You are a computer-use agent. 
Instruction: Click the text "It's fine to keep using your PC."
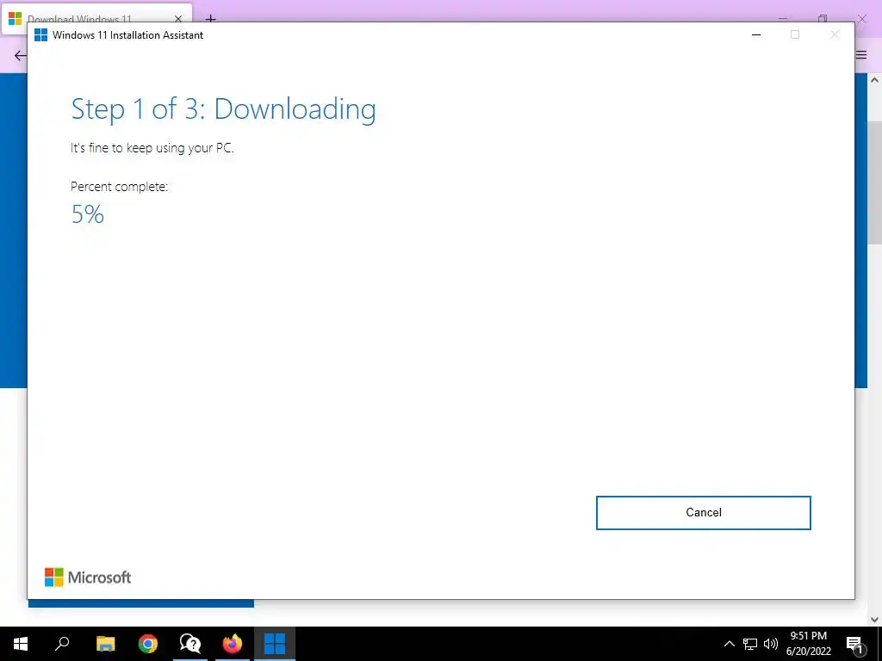pyautogui.click(x=152, y=148)
